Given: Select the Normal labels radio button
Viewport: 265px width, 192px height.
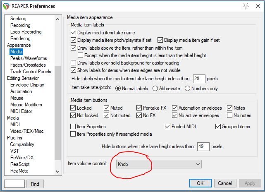Looking at the screenshot, I should pyautogui.click(x=118, y=89).
